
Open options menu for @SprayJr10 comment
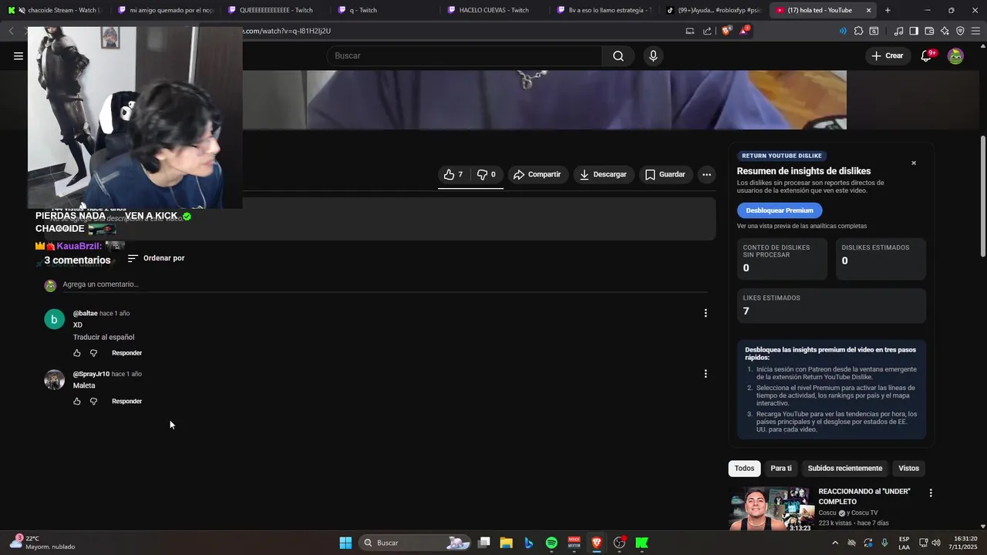click(706, 374)
